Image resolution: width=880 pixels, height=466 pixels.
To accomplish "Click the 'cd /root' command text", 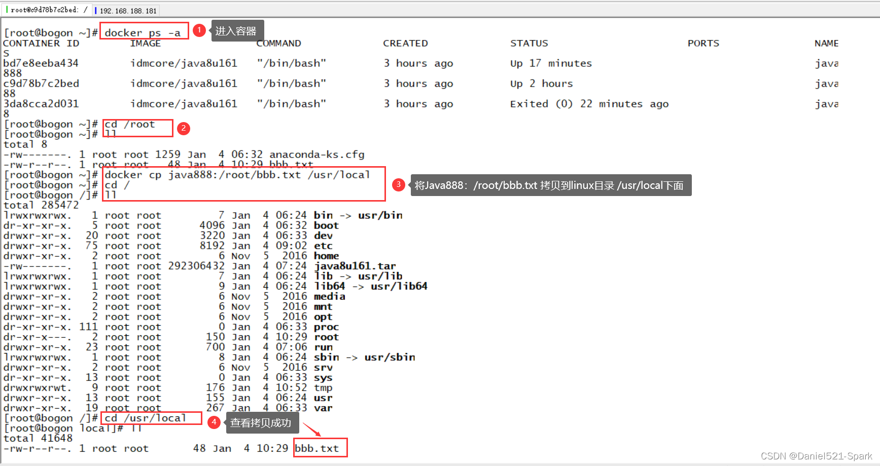I will coord(130,124).
